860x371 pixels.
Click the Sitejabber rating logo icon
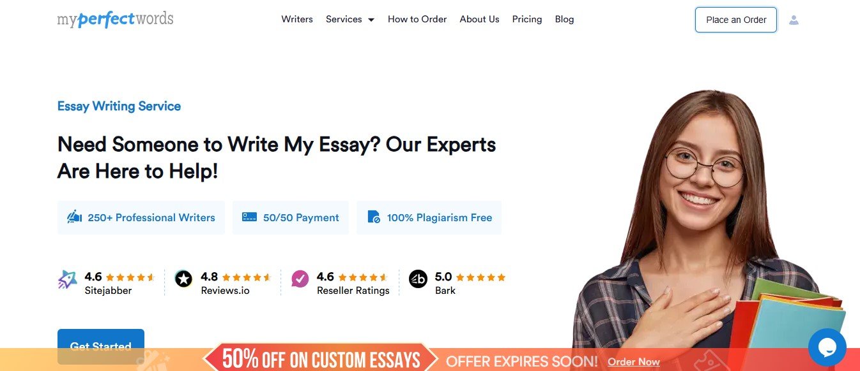(67, 279)
